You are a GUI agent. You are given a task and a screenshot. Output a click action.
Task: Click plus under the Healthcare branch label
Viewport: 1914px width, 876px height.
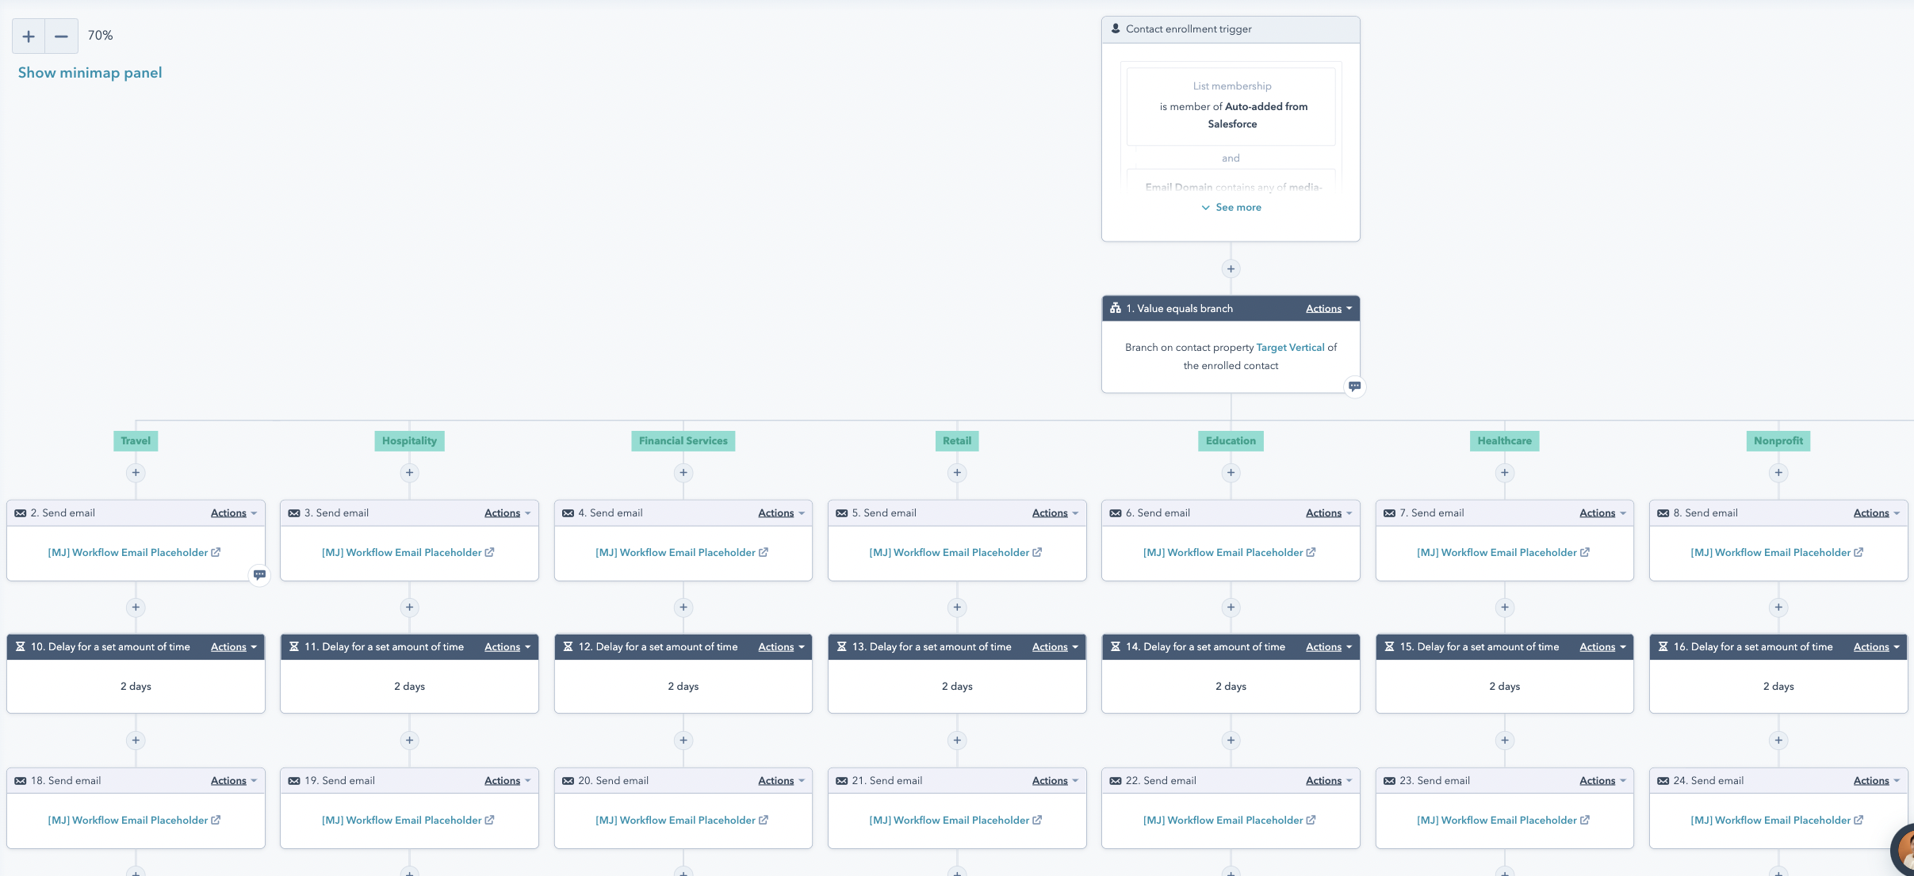pos(1504,473)
